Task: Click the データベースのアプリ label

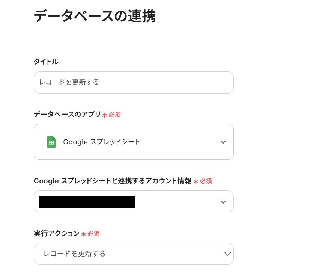Action: point(67,115)
